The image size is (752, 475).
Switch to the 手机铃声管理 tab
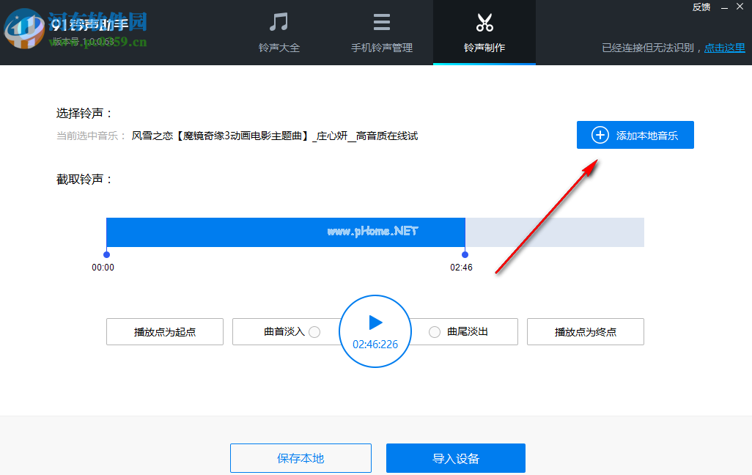coord(381,33)
